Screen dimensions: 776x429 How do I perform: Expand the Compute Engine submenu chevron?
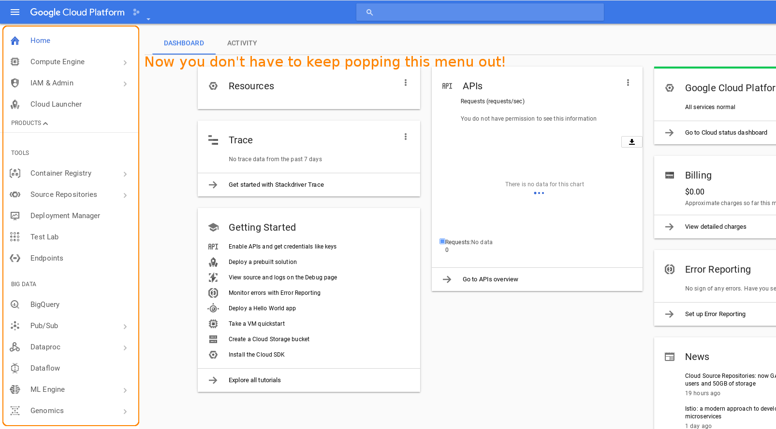125,62
